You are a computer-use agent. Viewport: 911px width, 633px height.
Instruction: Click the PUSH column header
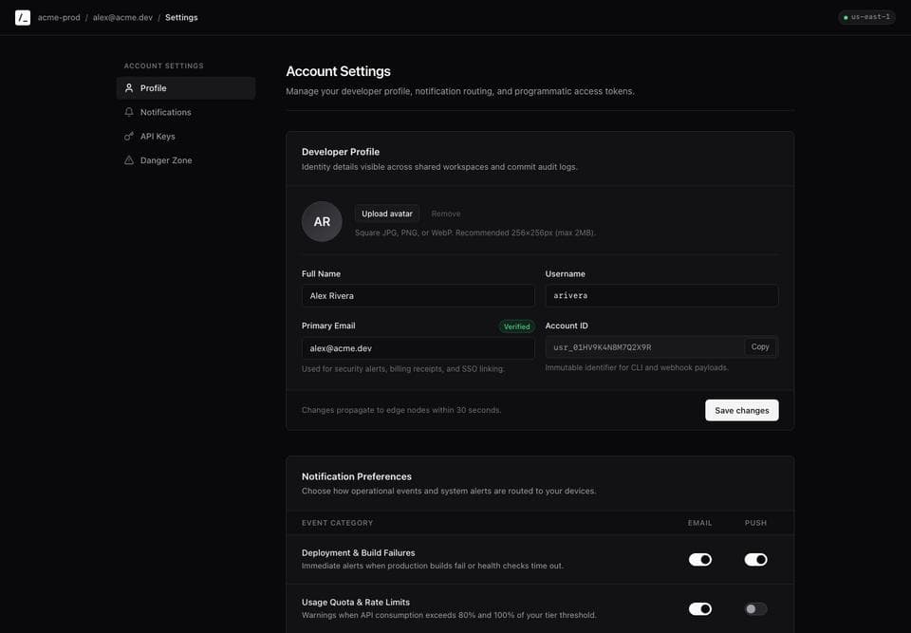click(x=755, y=523)
